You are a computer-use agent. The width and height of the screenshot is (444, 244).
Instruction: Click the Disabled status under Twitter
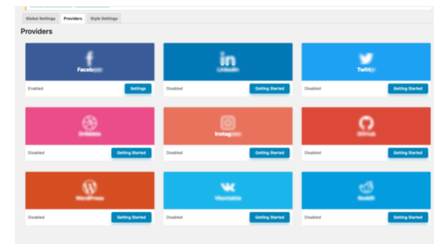[x=313, y=88]
